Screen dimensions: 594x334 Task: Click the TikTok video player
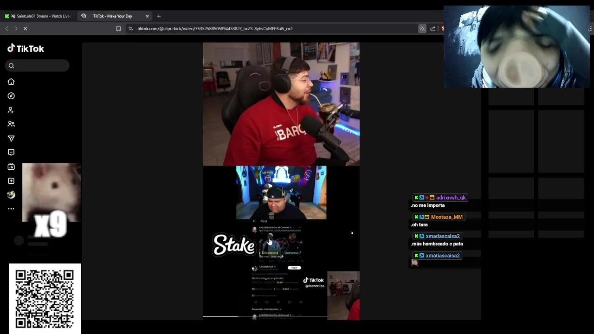point(281,181)
